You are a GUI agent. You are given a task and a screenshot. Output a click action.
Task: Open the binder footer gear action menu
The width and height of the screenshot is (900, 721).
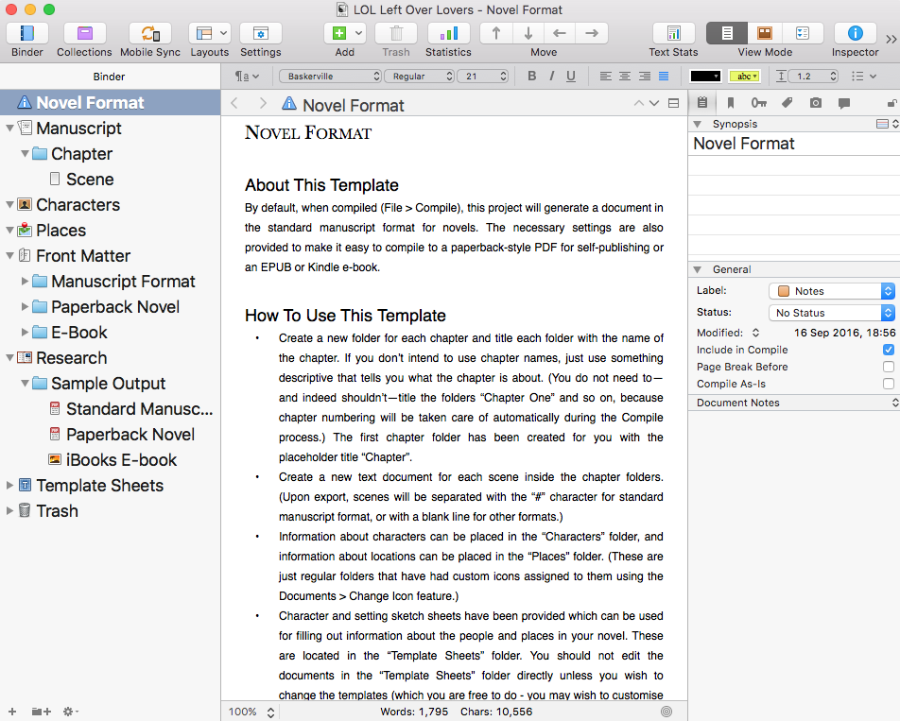70,712
